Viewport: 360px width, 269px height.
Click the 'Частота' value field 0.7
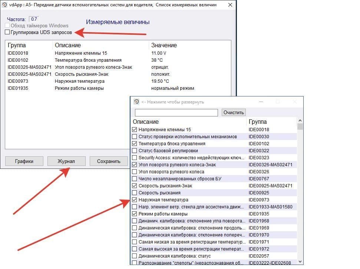(34, 19)
